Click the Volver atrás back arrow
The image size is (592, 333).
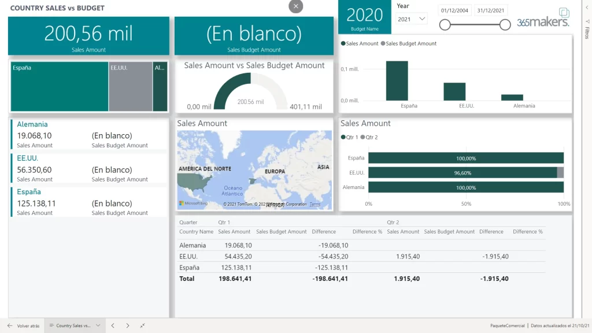click(x=10, y=325)
